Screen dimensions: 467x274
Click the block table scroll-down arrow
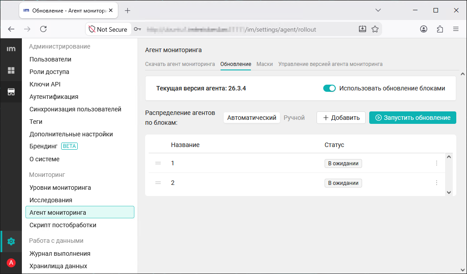[x=449, y=192]
